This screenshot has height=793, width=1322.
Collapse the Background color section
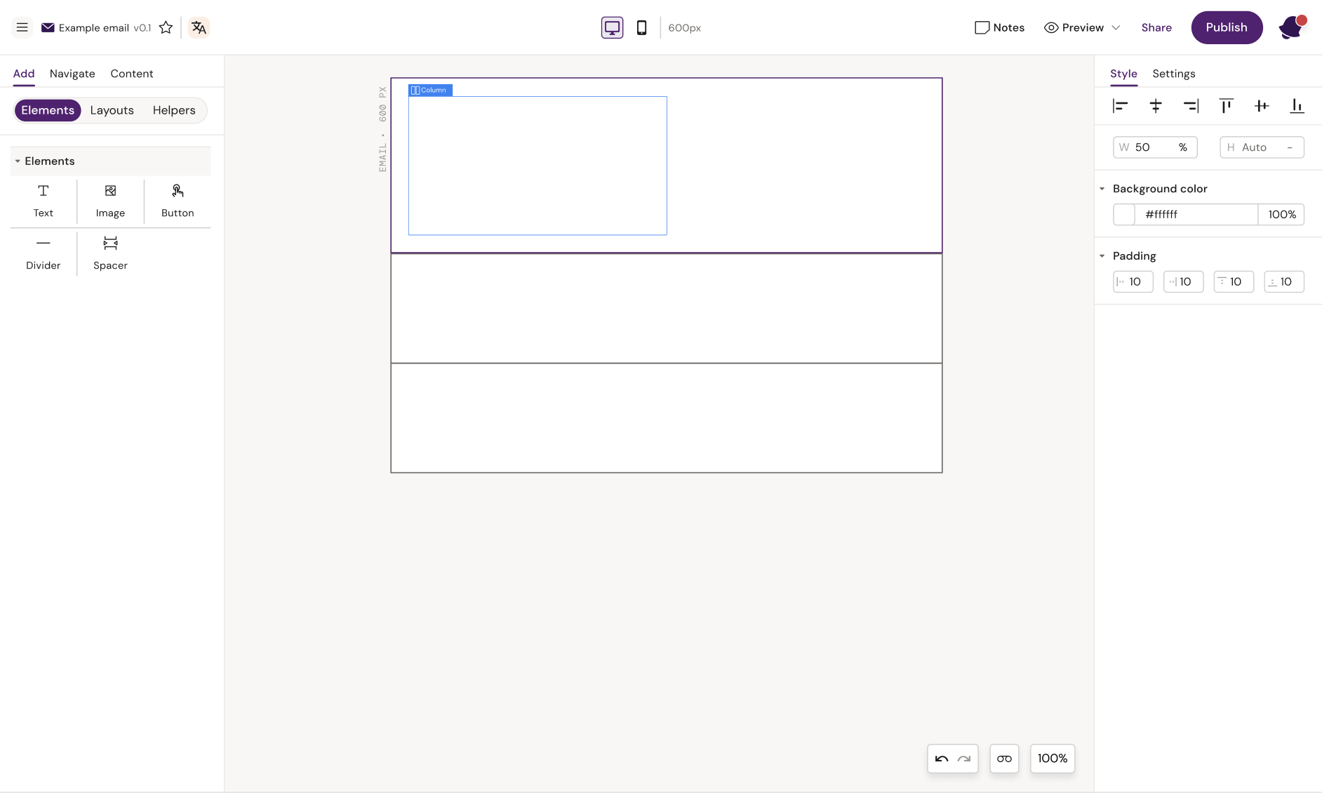click(1102, 188)
